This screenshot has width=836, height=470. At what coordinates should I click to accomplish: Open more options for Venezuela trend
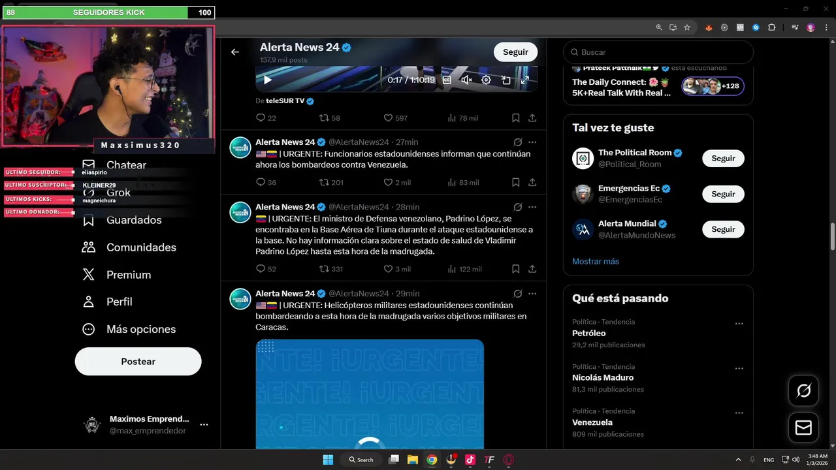[739, 413]
